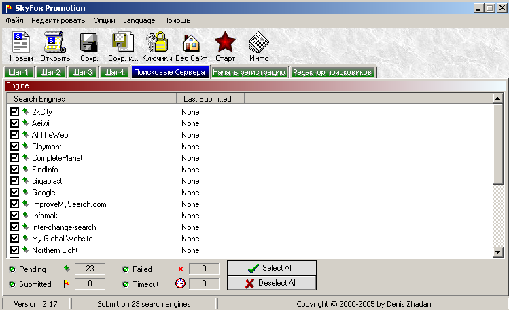Click the Copyright Denis Zhadan status text

pyautogui.click(x=364, y=304)
